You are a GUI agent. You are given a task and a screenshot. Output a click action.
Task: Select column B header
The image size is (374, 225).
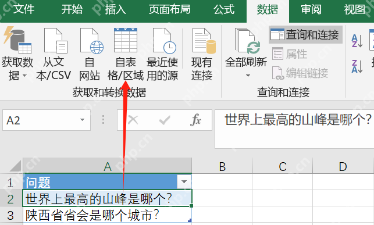click(222, 166)
